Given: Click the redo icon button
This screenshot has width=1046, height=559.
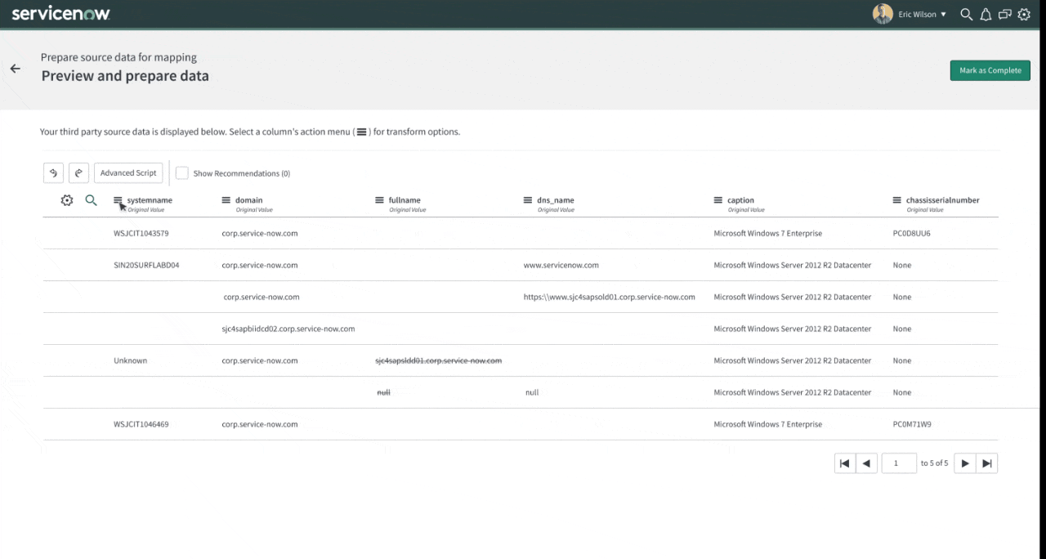Looking at the screenshot, I should pos(78,172).
